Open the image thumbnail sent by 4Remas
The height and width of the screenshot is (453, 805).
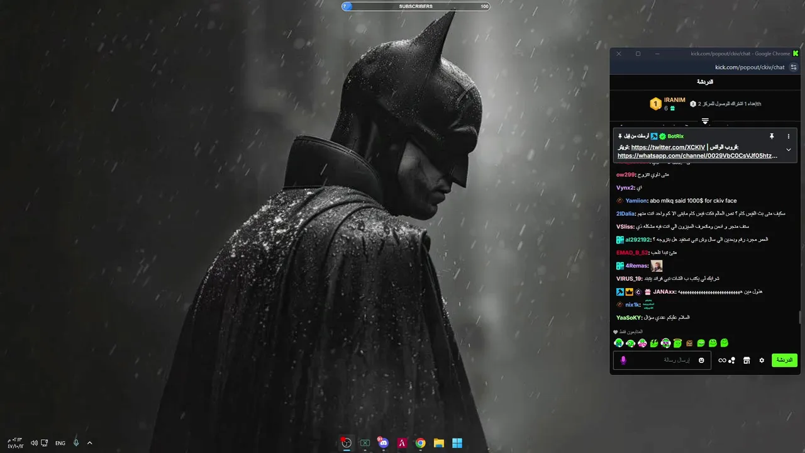(656, 266)
